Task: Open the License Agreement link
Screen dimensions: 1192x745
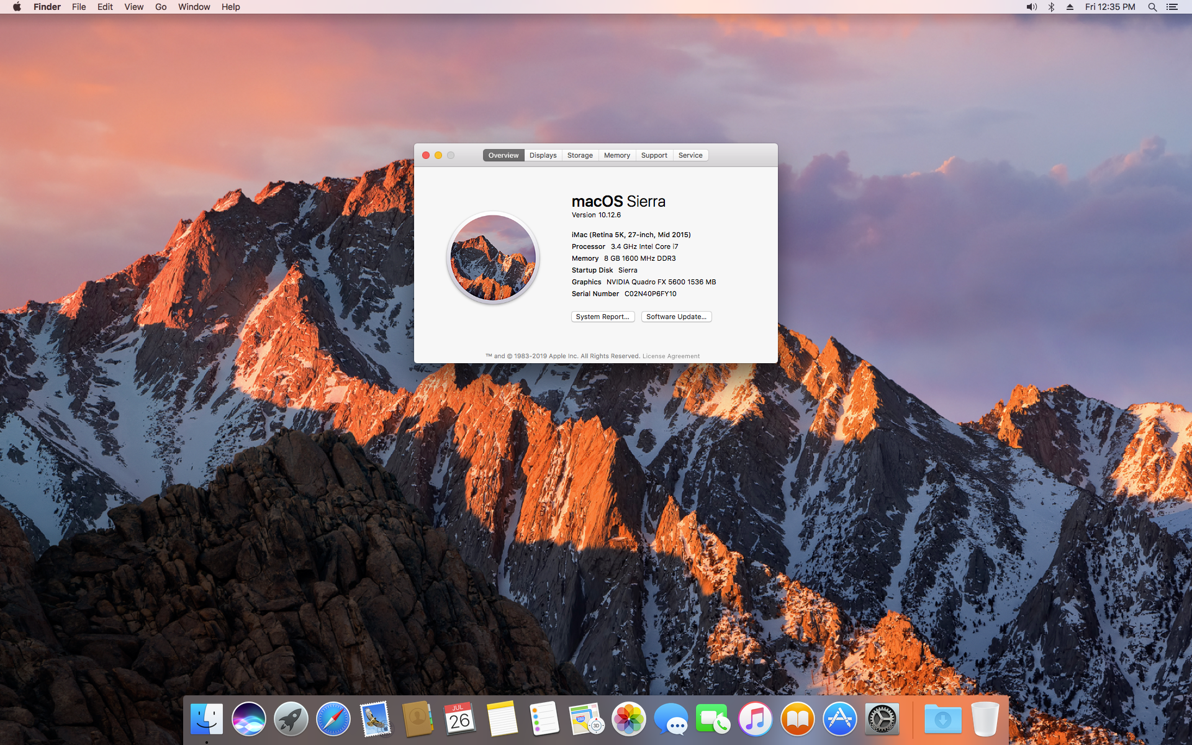Action: point(670,356)
